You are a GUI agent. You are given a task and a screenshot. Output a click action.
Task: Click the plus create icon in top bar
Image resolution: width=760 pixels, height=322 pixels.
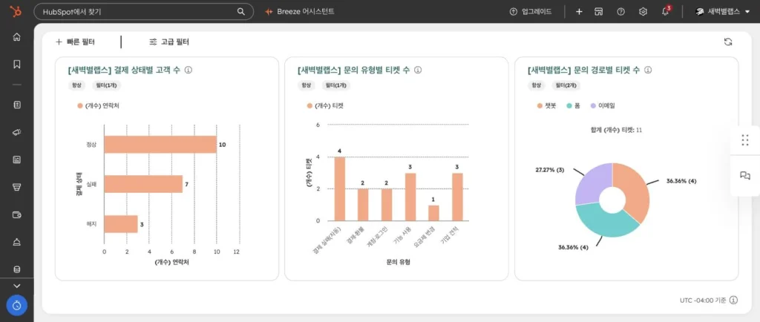579,12
